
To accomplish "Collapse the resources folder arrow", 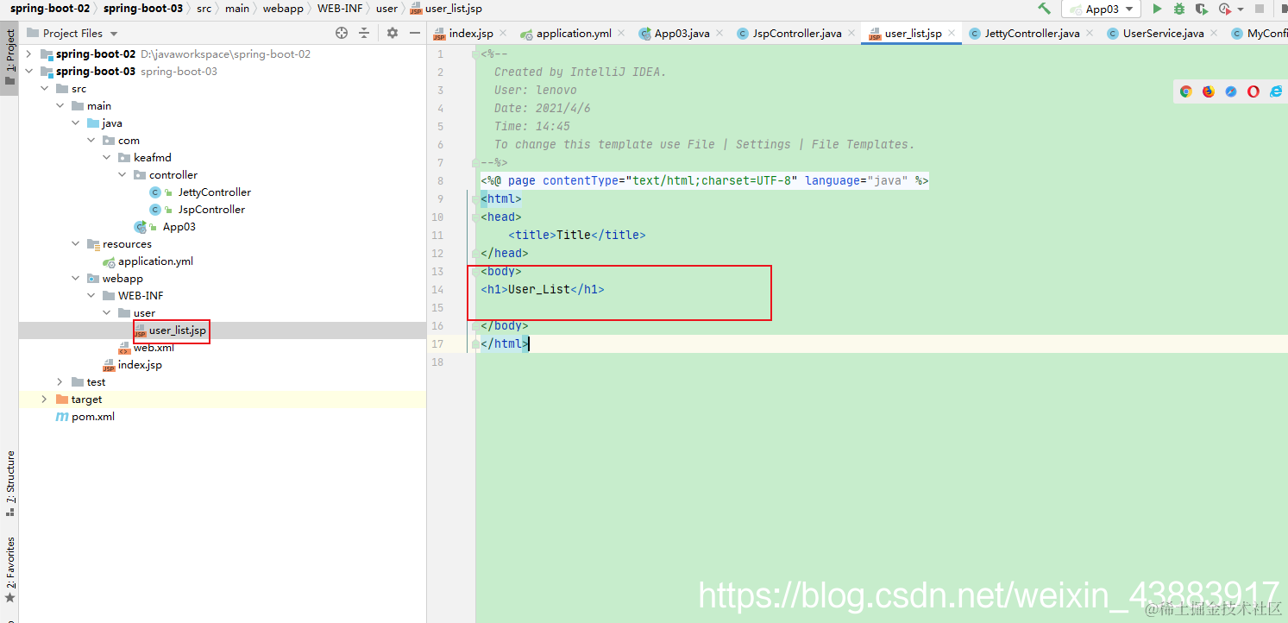I will point(76,243).
